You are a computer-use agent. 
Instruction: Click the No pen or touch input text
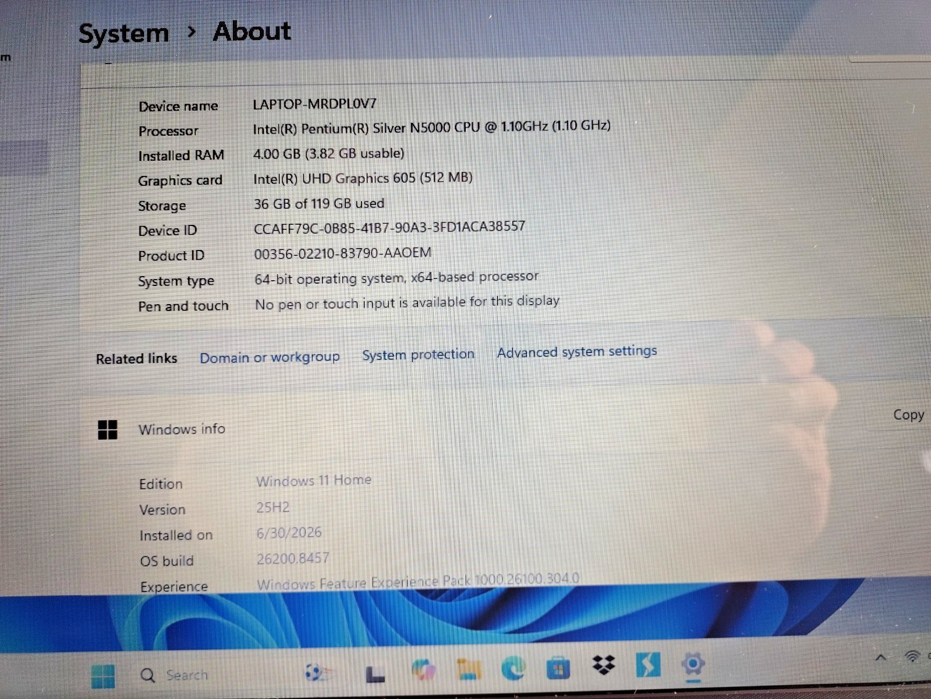pyautogui.click(x=407, y=303)
